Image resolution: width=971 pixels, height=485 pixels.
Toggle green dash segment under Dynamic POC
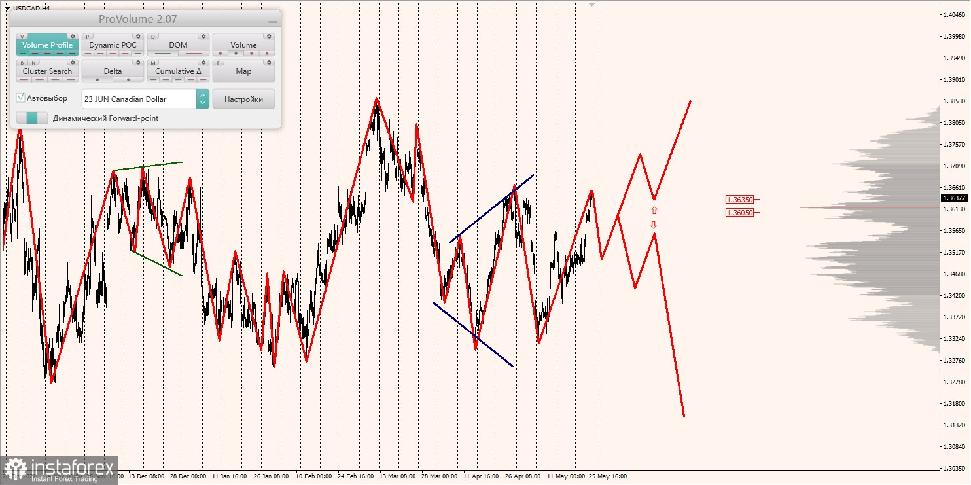point(137,53)
